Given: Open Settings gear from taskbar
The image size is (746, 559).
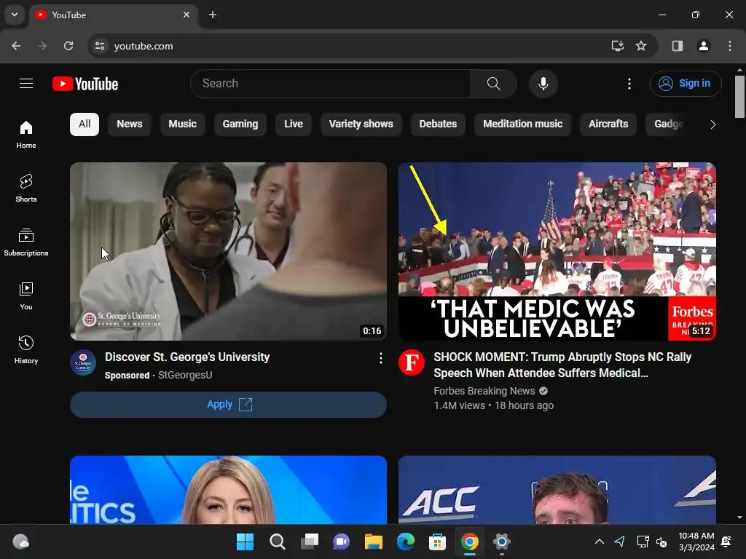Looking at the screenshot, I should point(501,542).
